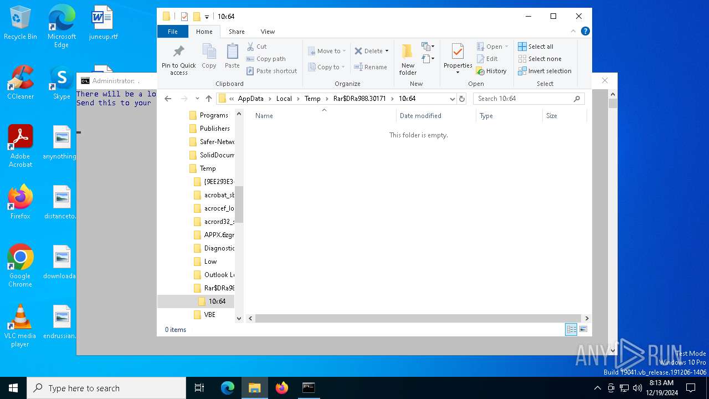
Task: Open Firefox from the taskbar
Action: (x=282, y=388)
